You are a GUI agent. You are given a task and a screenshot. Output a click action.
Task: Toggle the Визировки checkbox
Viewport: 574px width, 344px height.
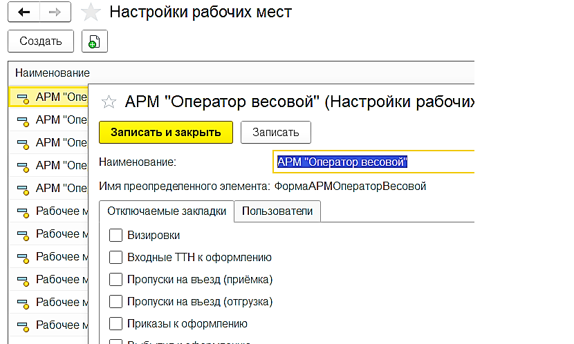click(115, 235)
